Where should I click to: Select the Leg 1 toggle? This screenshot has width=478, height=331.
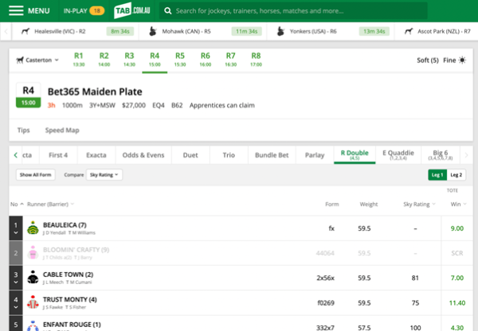coord(437,174)
